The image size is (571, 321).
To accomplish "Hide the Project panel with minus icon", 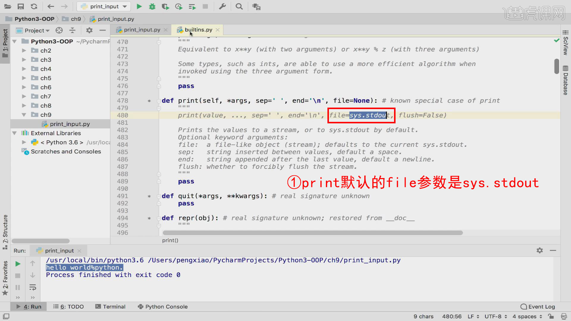I will [x=103, y=30].
